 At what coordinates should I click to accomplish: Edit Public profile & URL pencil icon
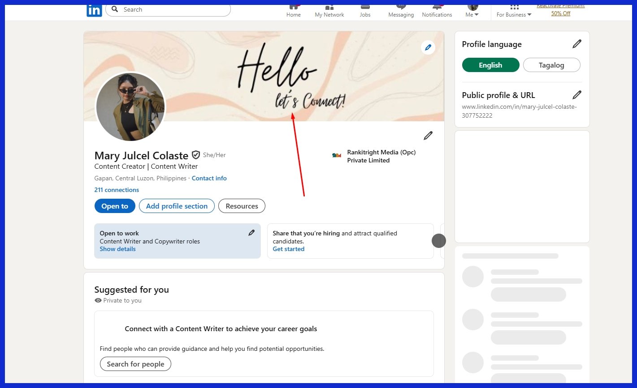577,95
